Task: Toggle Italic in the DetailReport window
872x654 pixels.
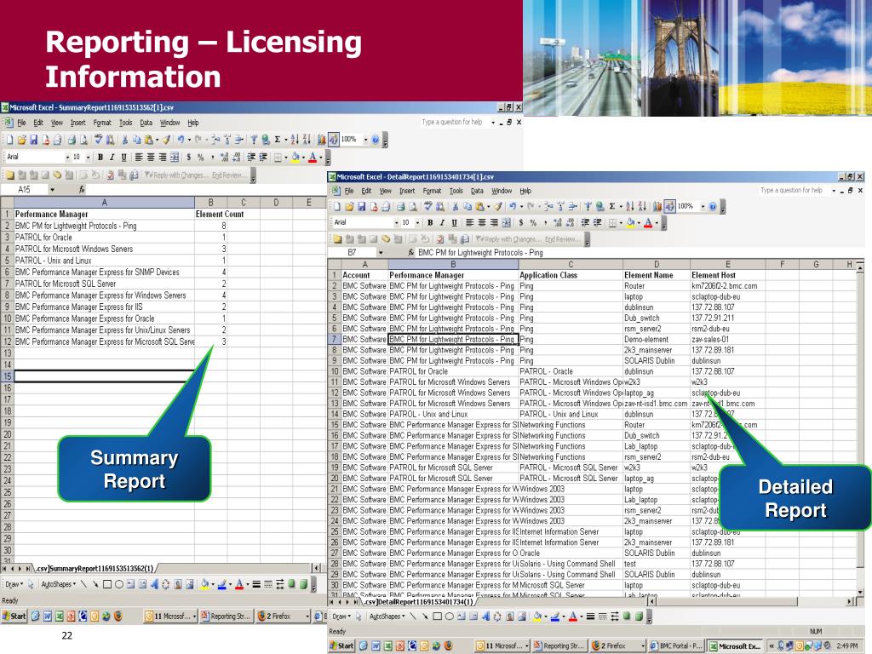Action: coord(442,223)
